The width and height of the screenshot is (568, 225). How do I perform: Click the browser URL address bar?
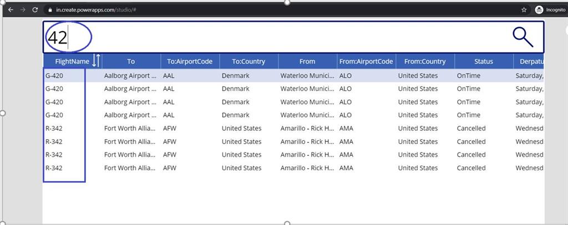[x=282, y=10]
